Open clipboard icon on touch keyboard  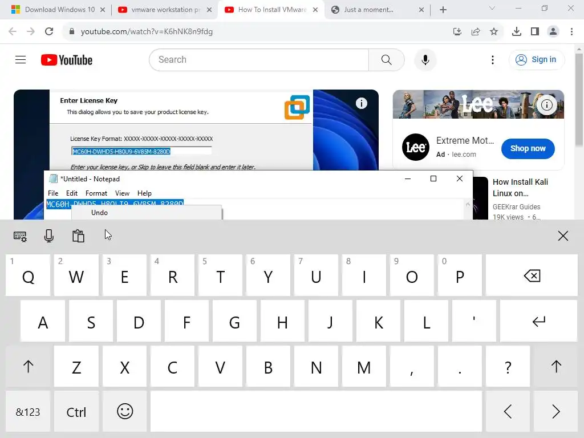[x=78, y=236]
